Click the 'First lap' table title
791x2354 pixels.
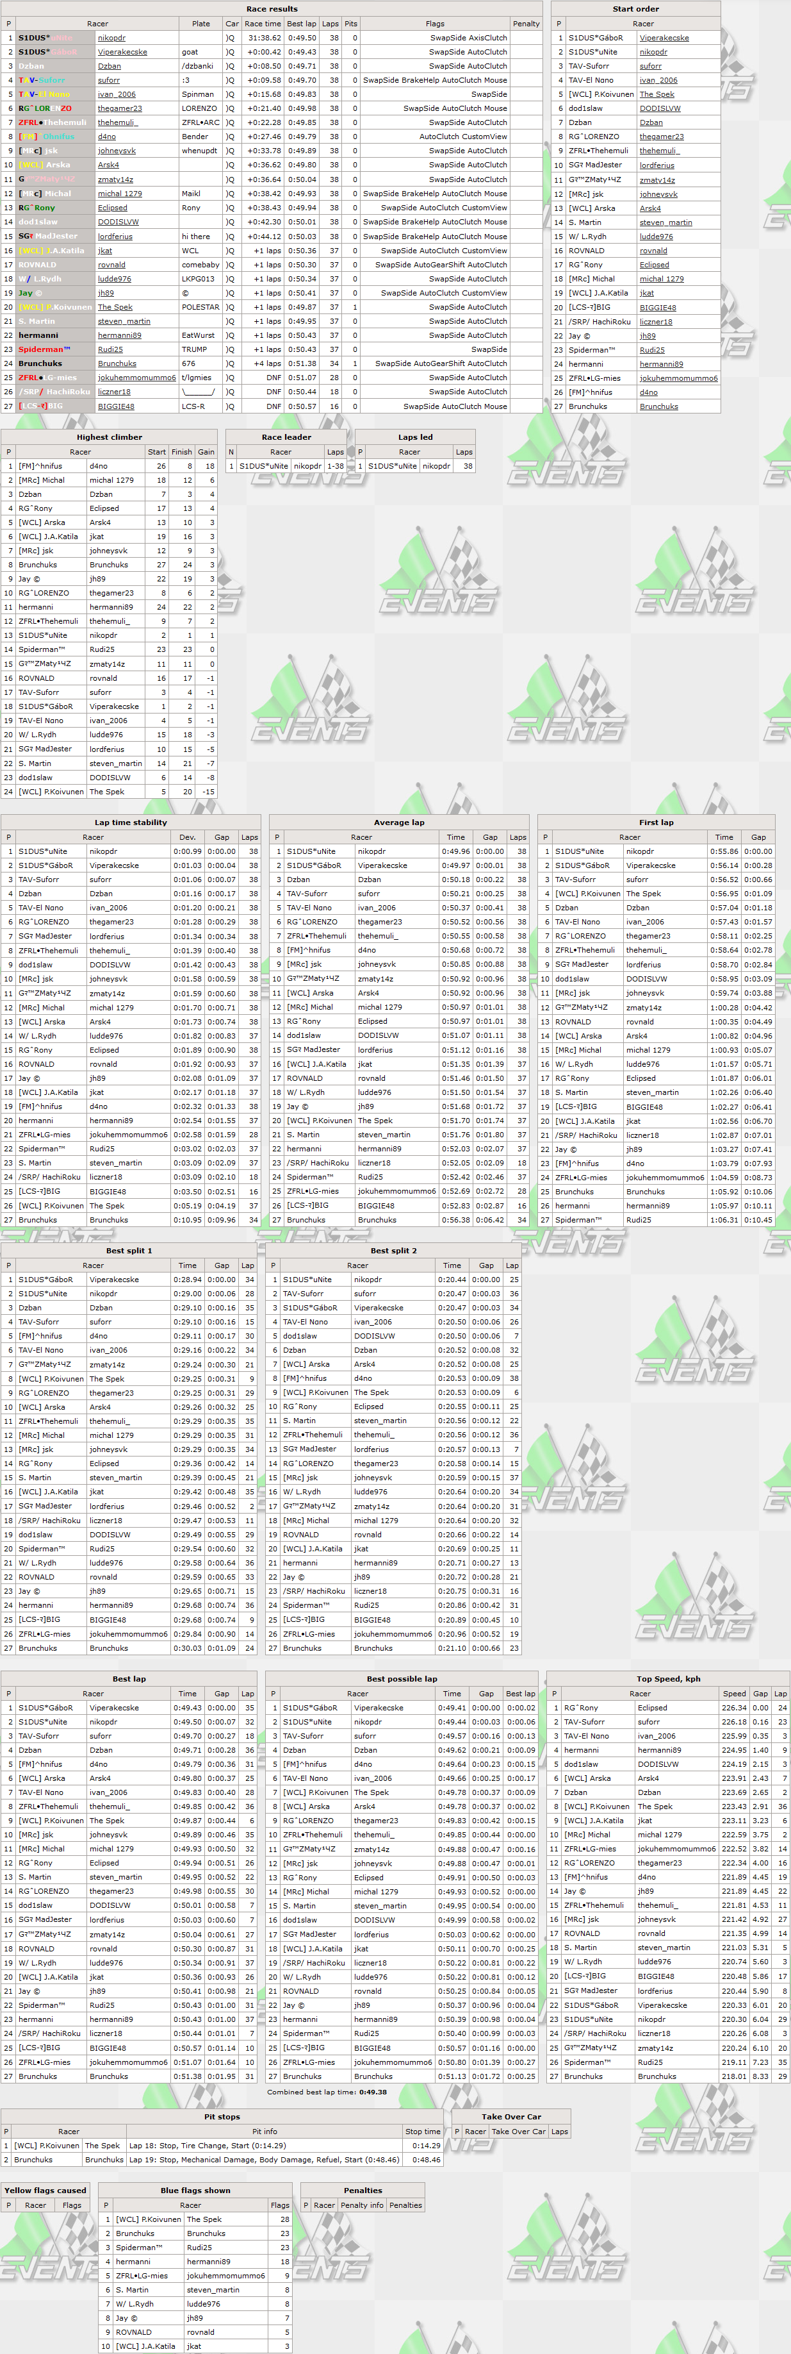pos(656,822)
